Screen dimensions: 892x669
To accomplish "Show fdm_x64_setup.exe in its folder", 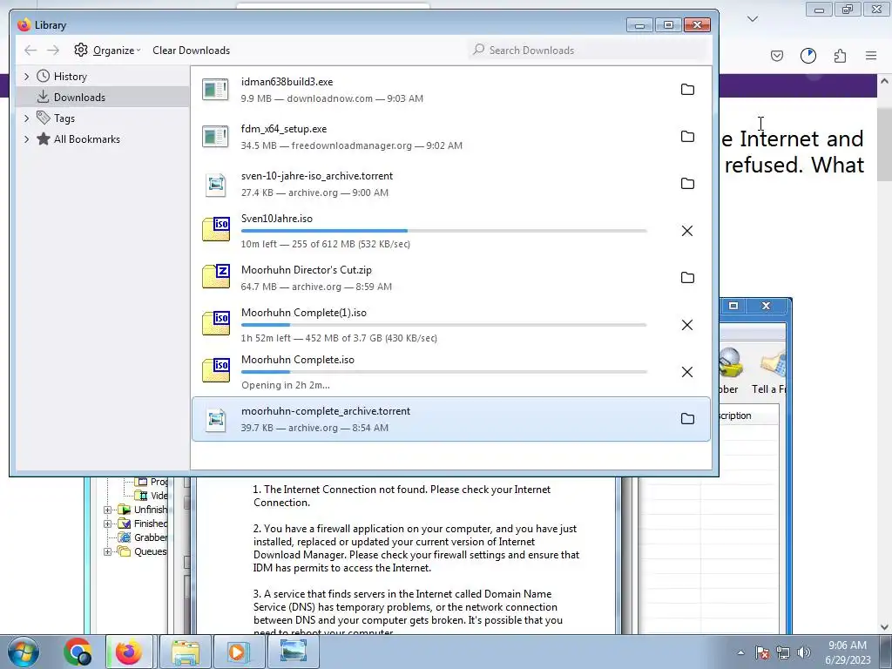I will pyautogui.click(x=687, y=137).
